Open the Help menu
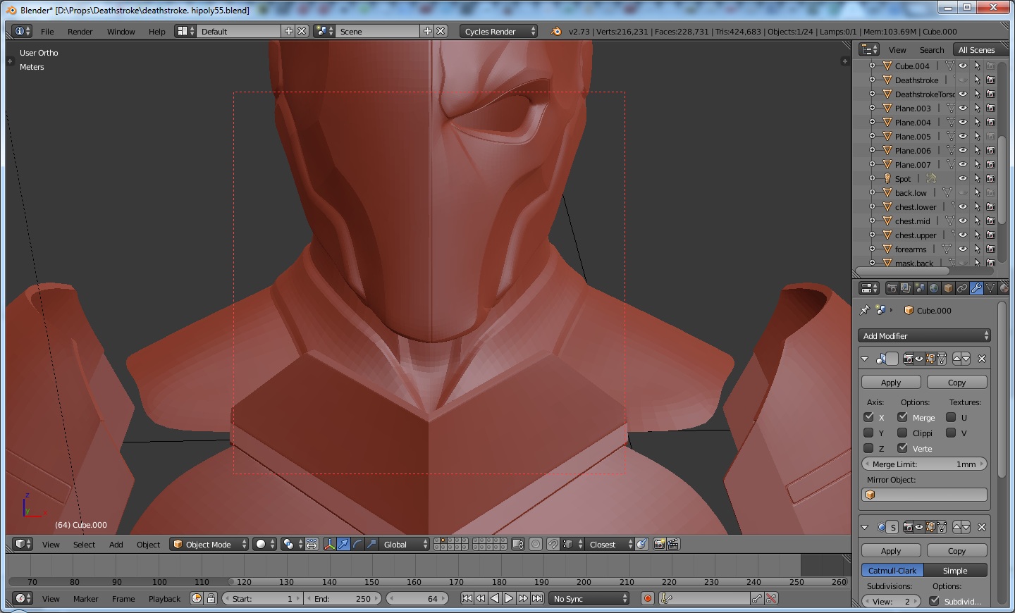The height and width of the screenshot is (613, 1015). [157, 32]
